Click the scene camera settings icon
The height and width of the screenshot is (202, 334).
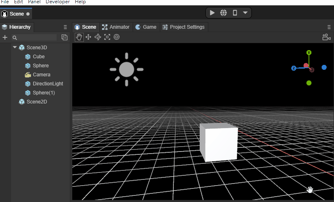click(x=327, y=37)
